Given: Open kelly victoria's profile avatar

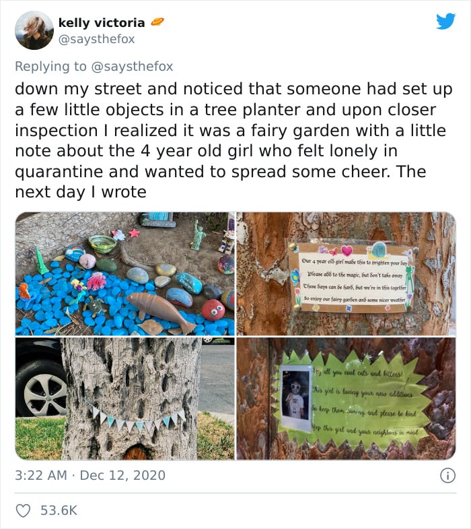Looking at the screenshot, I should coord(34,30).
